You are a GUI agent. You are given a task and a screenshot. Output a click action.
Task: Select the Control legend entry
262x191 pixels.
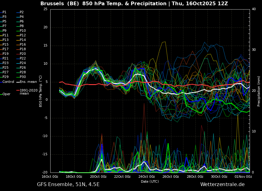click(7, 82)
